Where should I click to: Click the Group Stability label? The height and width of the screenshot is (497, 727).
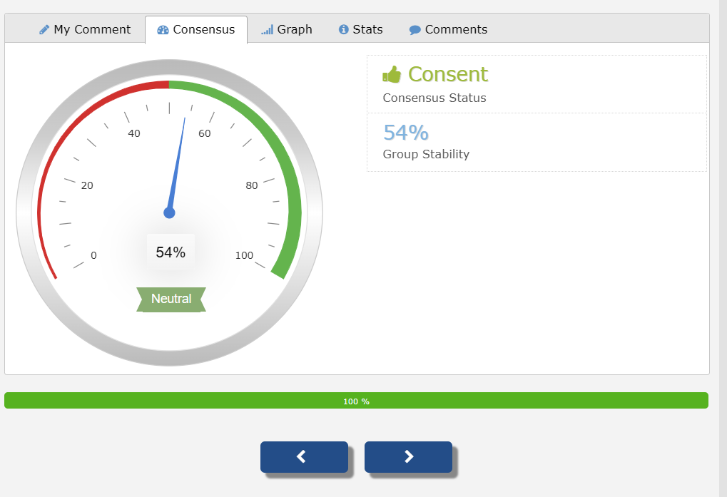tap(426, 154)
